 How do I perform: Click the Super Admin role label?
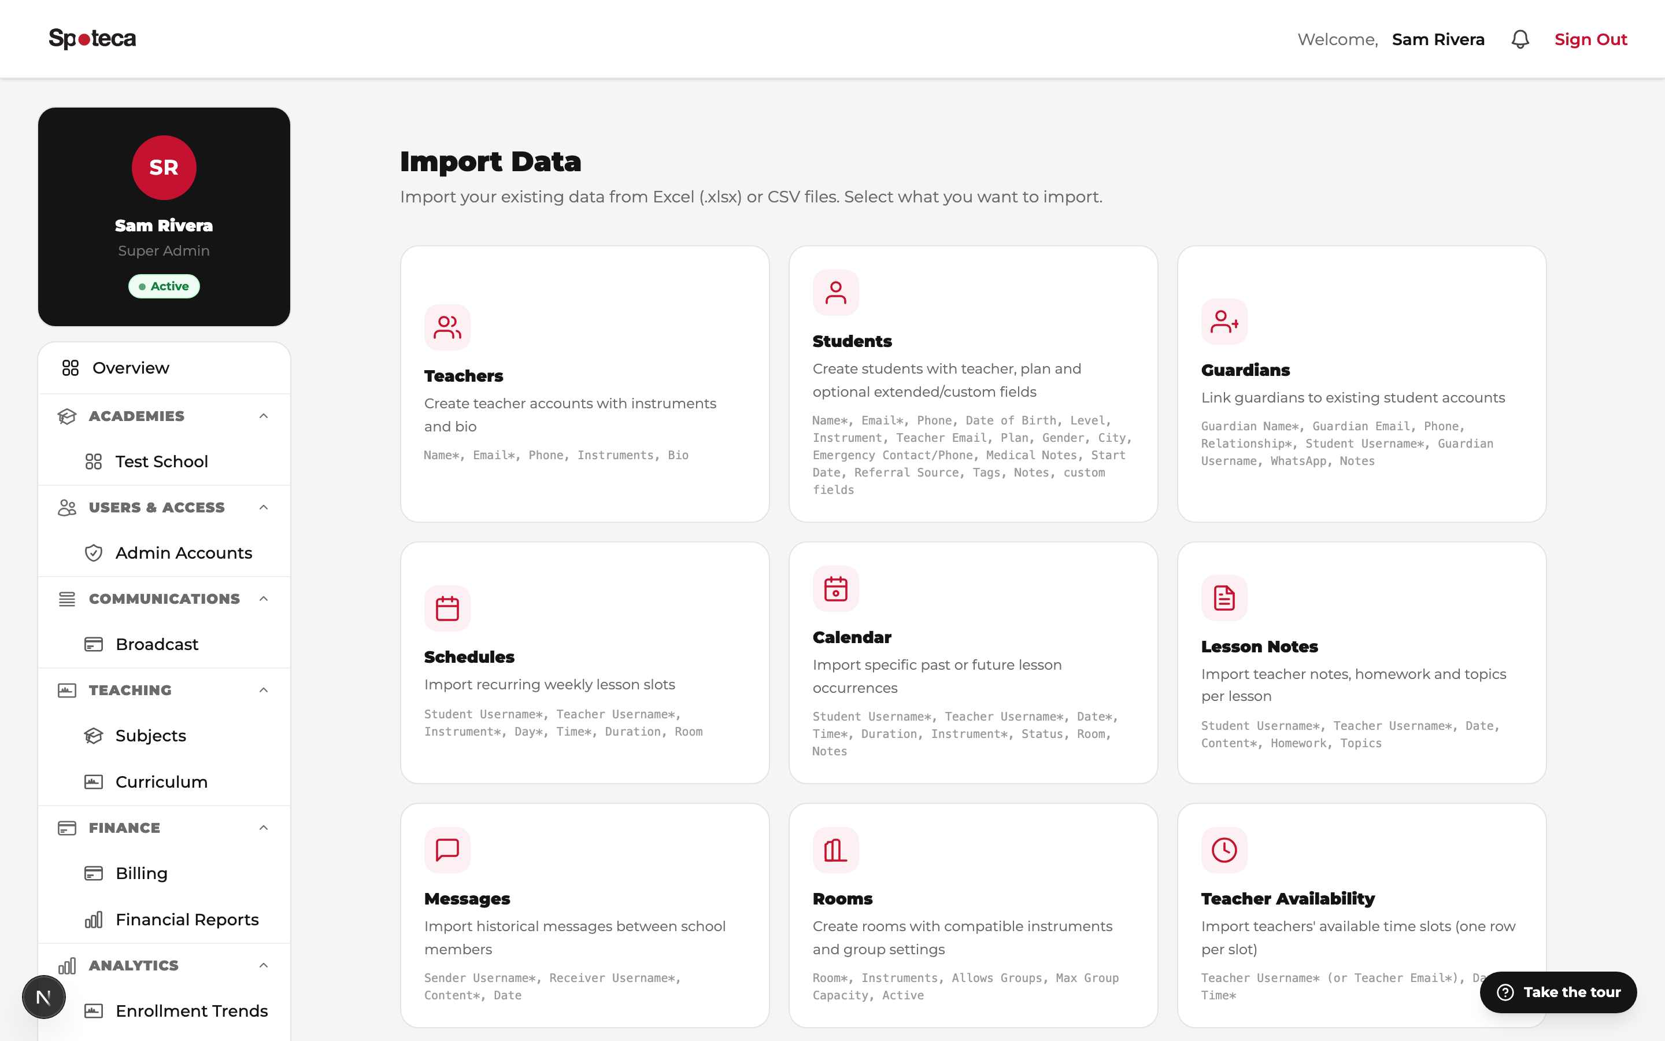(164, 250)
